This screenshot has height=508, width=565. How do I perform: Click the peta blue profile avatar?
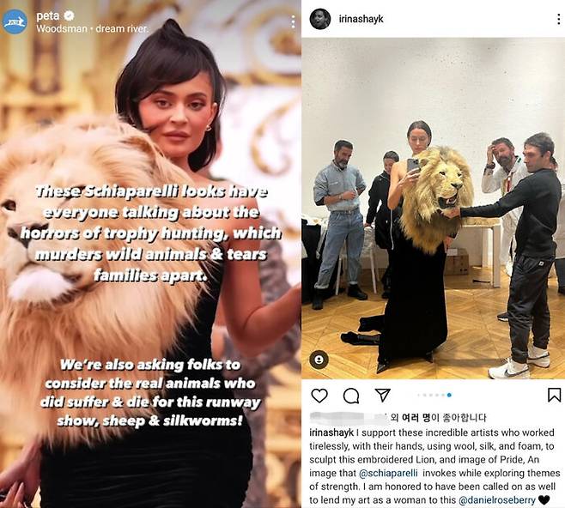15,21
